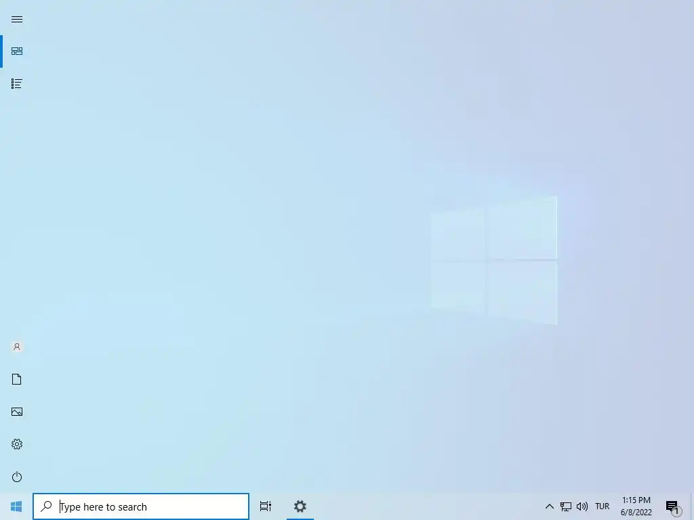
Task: Open the Action Center notification icon
Action: (673, 506)
